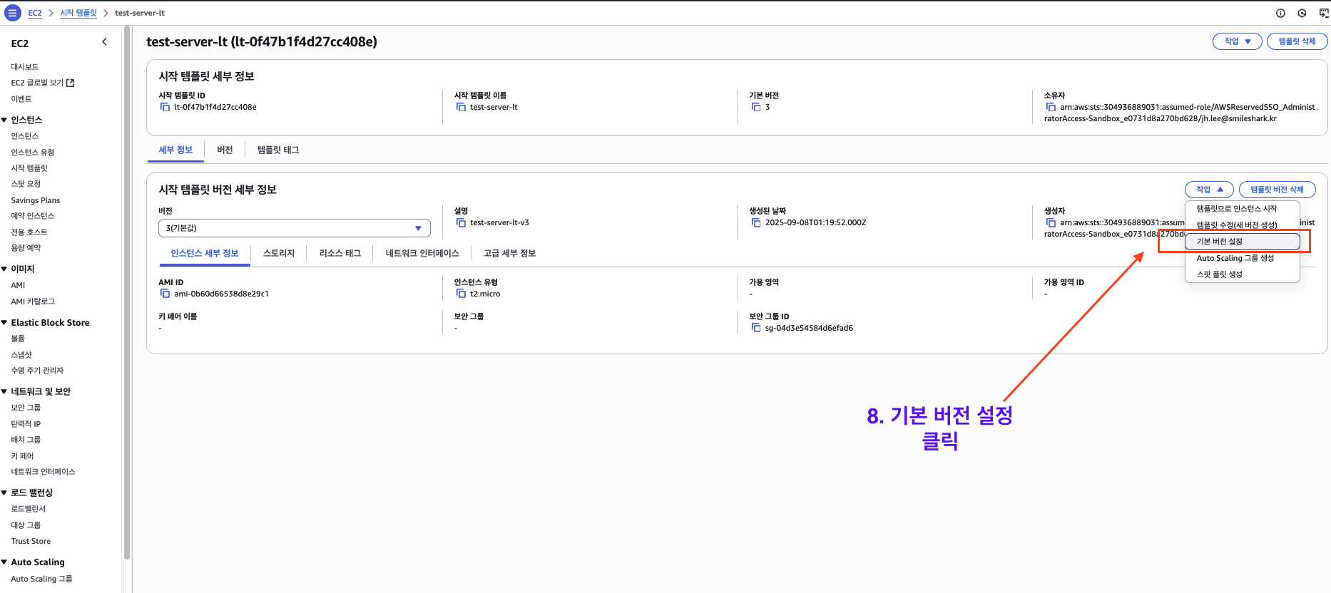Choose Auto Scaling 그룹 생성 menu item

click(1235, 258)
